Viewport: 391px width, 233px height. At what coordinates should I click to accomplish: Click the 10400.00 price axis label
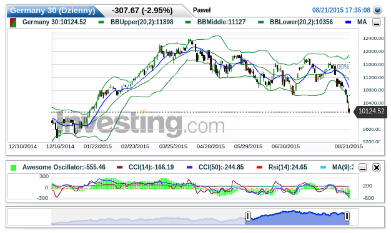[x=373, y=103]
